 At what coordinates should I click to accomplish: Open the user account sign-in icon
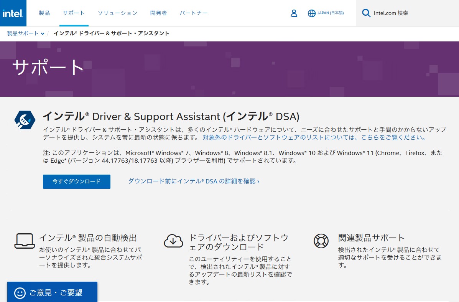(294, 13)
